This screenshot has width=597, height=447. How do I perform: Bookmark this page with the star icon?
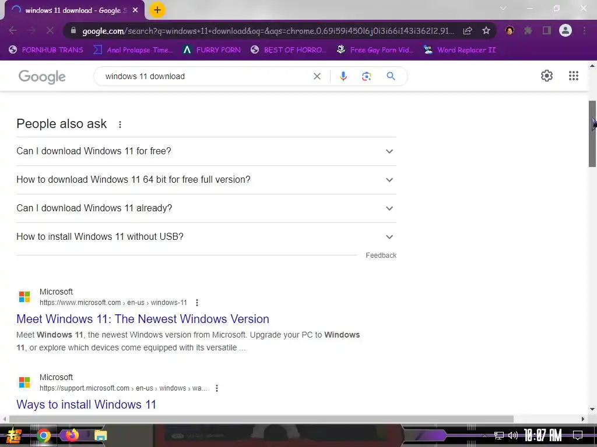[486, 31]
